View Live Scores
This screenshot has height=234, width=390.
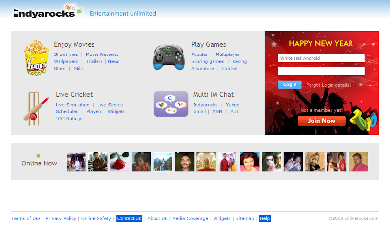110,105
